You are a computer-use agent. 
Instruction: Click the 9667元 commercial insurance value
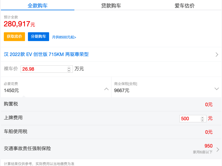pyautogui.click(x=122, y=90)
